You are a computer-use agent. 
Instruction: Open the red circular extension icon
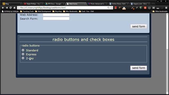pyautogui.click(x=145, y=8)
